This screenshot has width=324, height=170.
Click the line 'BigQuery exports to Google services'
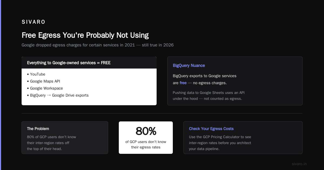click(x=205, y=76)
